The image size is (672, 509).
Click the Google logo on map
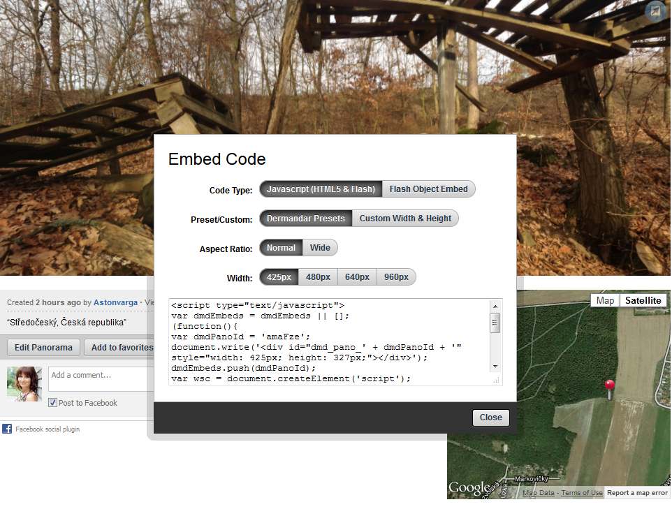coord(469,488)
